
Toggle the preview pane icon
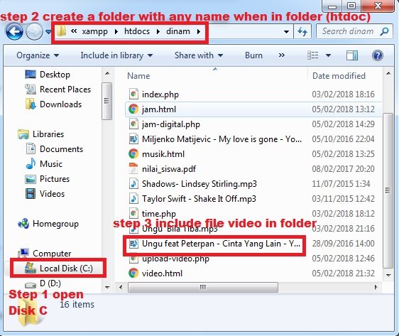[352, 55]
